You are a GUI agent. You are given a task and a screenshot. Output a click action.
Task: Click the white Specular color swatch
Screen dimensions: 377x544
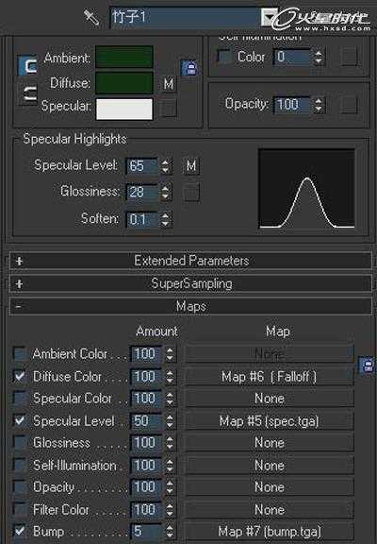[x=123, y=110]
